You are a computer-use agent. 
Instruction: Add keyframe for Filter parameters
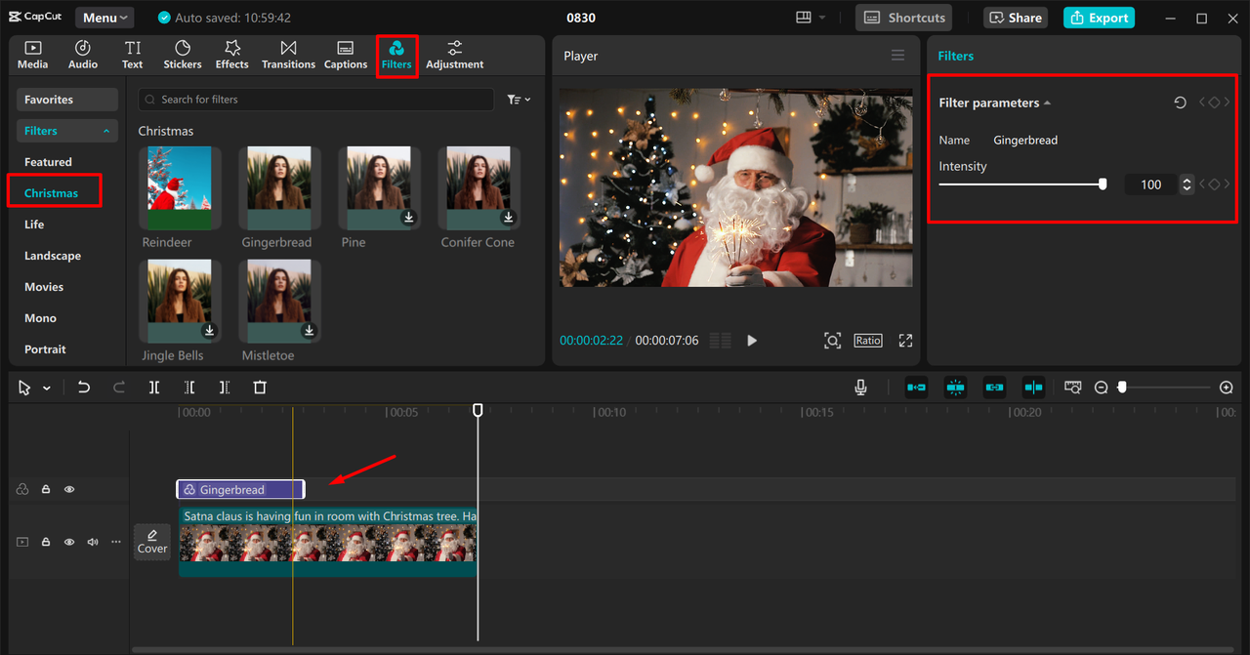(x=1214, y=102)
